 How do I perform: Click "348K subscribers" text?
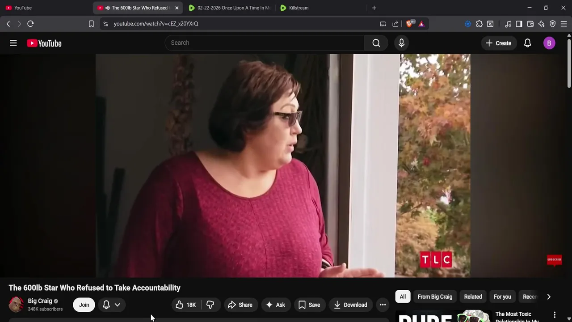[x=45, y=309]
